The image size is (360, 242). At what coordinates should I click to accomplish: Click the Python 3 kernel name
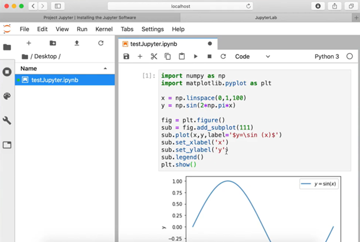click(x=327, y=56)
